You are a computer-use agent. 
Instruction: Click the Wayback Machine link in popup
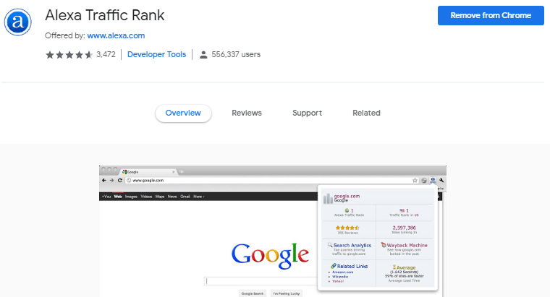[x=407, y=245]
